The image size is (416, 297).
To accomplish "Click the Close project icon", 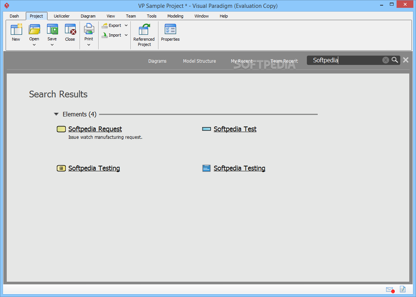I will tap(70, 29).
